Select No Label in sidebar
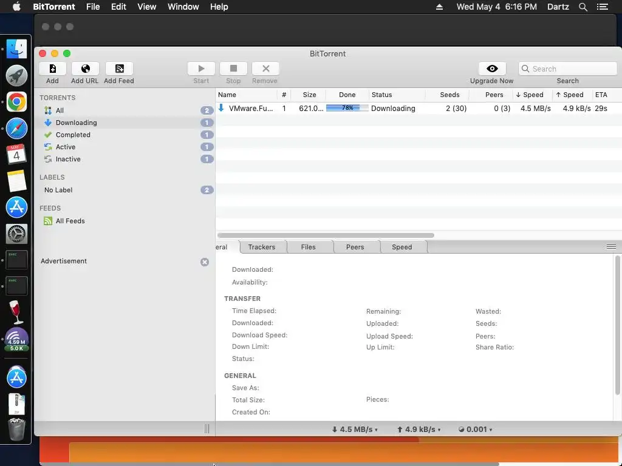The width and height of the screenshot is (622, 466). [125, 190]
